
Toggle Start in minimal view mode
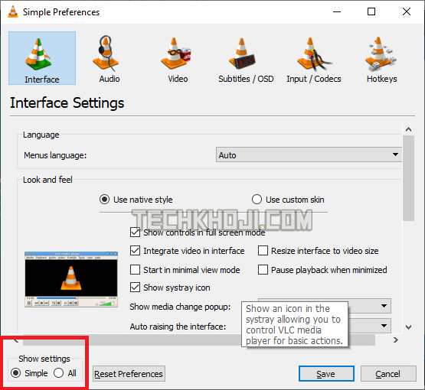pos(135,270)
